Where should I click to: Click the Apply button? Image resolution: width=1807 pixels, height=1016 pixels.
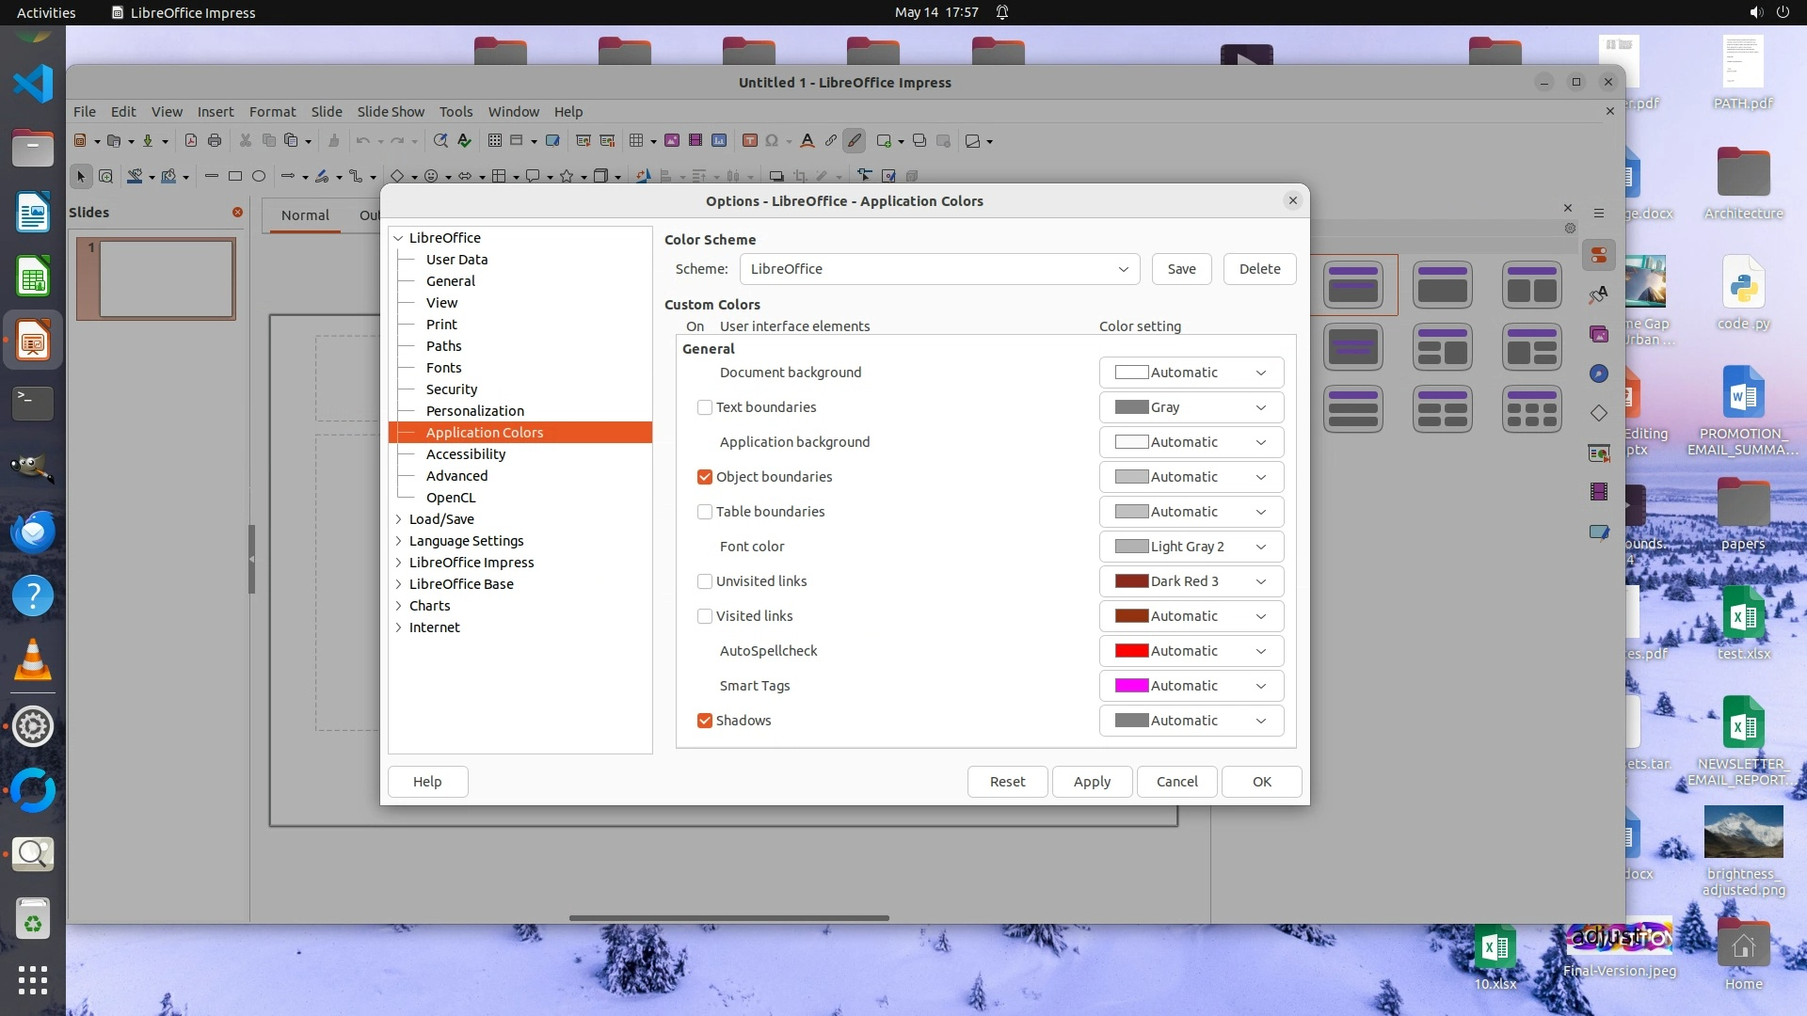1092,782
